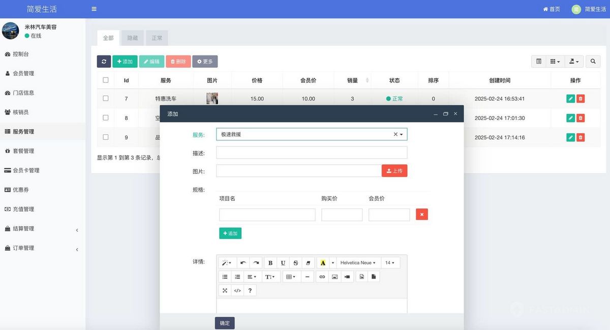This screenshot has width=610, height=330.
Task: Check the select-all checkbox in the table header
Action: pyautogui.click(x=106, y=80)
